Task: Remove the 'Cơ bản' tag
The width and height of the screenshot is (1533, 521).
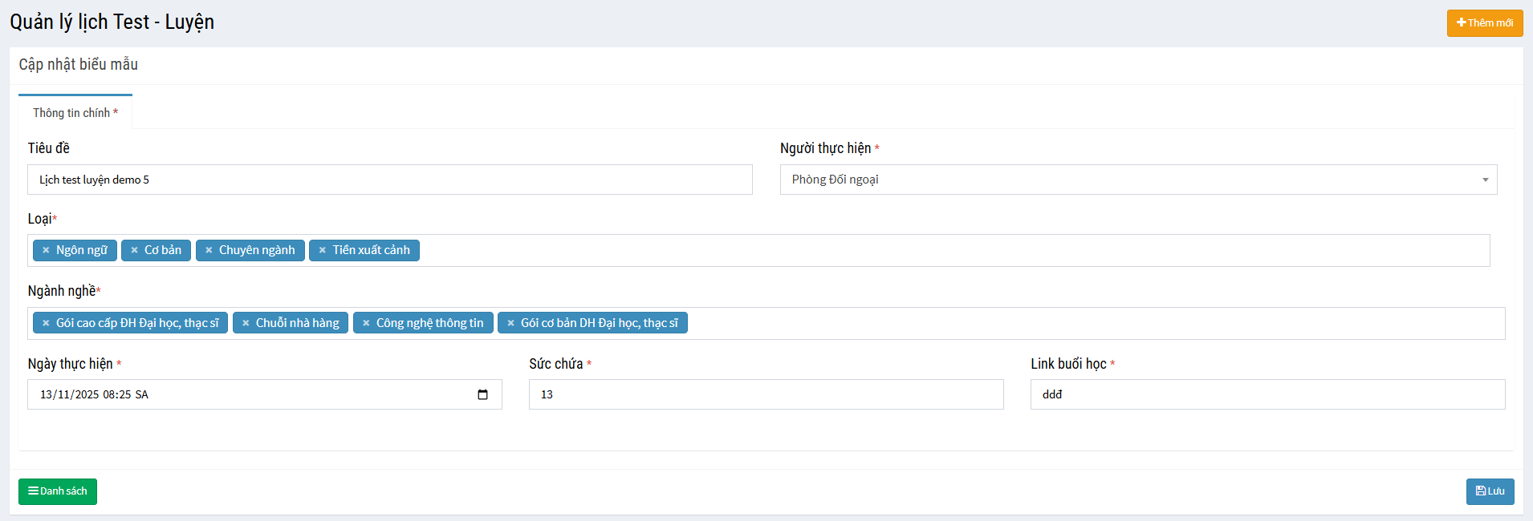Action: coord(134,250)
